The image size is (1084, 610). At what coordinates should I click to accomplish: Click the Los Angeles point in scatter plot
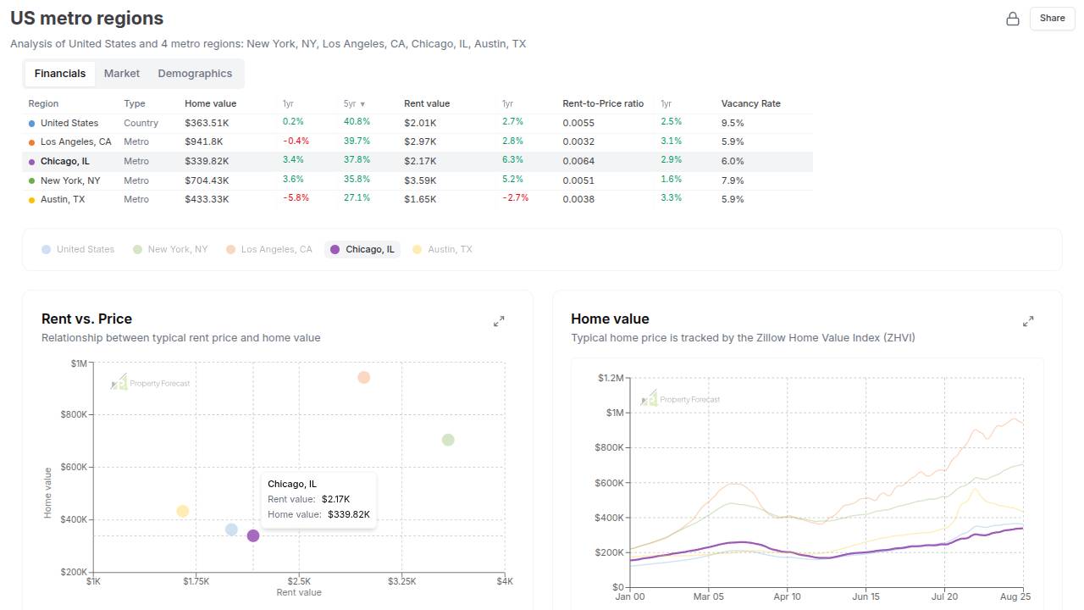click(363, 378)
